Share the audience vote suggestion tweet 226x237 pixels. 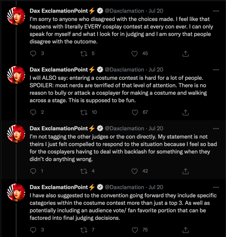(186, 230)
